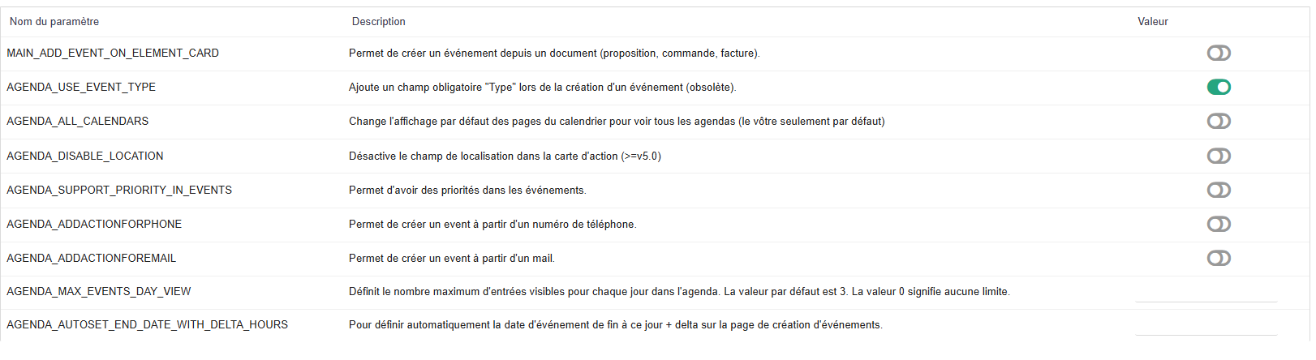
Task: Click the AGENDA_DISABLE_LOCATION parameter label
Action: click(x=85, y=156)
